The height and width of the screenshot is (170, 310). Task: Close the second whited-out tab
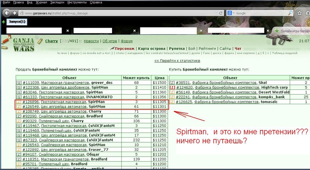tap(134, 31)
